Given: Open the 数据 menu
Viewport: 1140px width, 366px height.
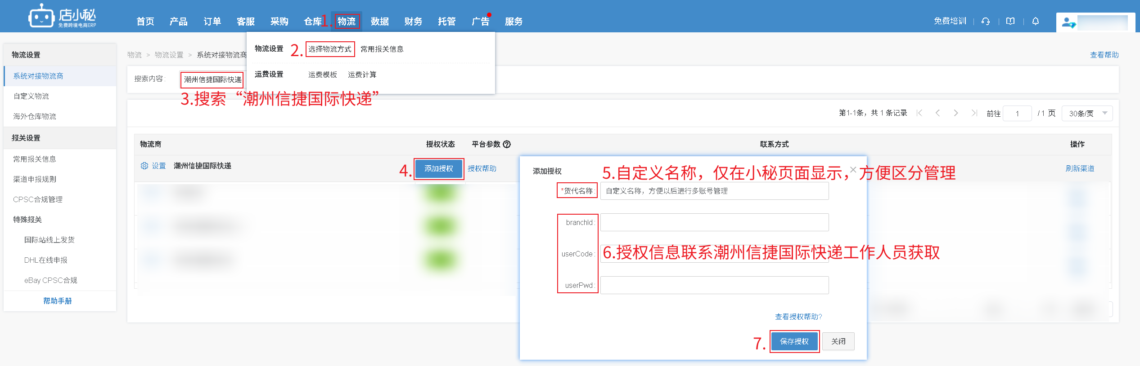Looking at the screenshot, I should click(380, 21).
